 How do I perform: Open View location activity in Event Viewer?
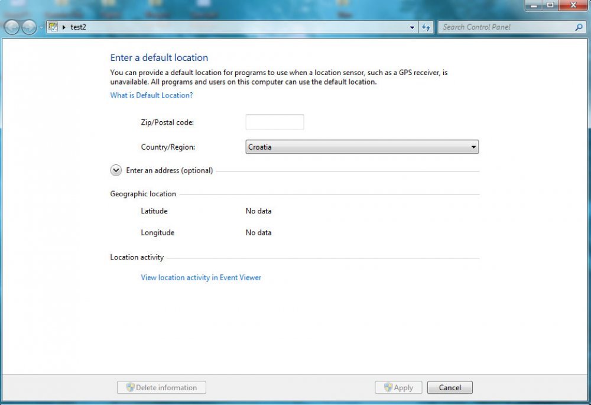(201, 277)
